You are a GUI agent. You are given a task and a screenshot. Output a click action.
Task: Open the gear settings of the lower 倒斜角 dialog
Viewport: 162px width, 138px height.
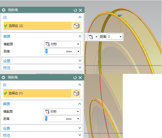[x=4, y=78]
